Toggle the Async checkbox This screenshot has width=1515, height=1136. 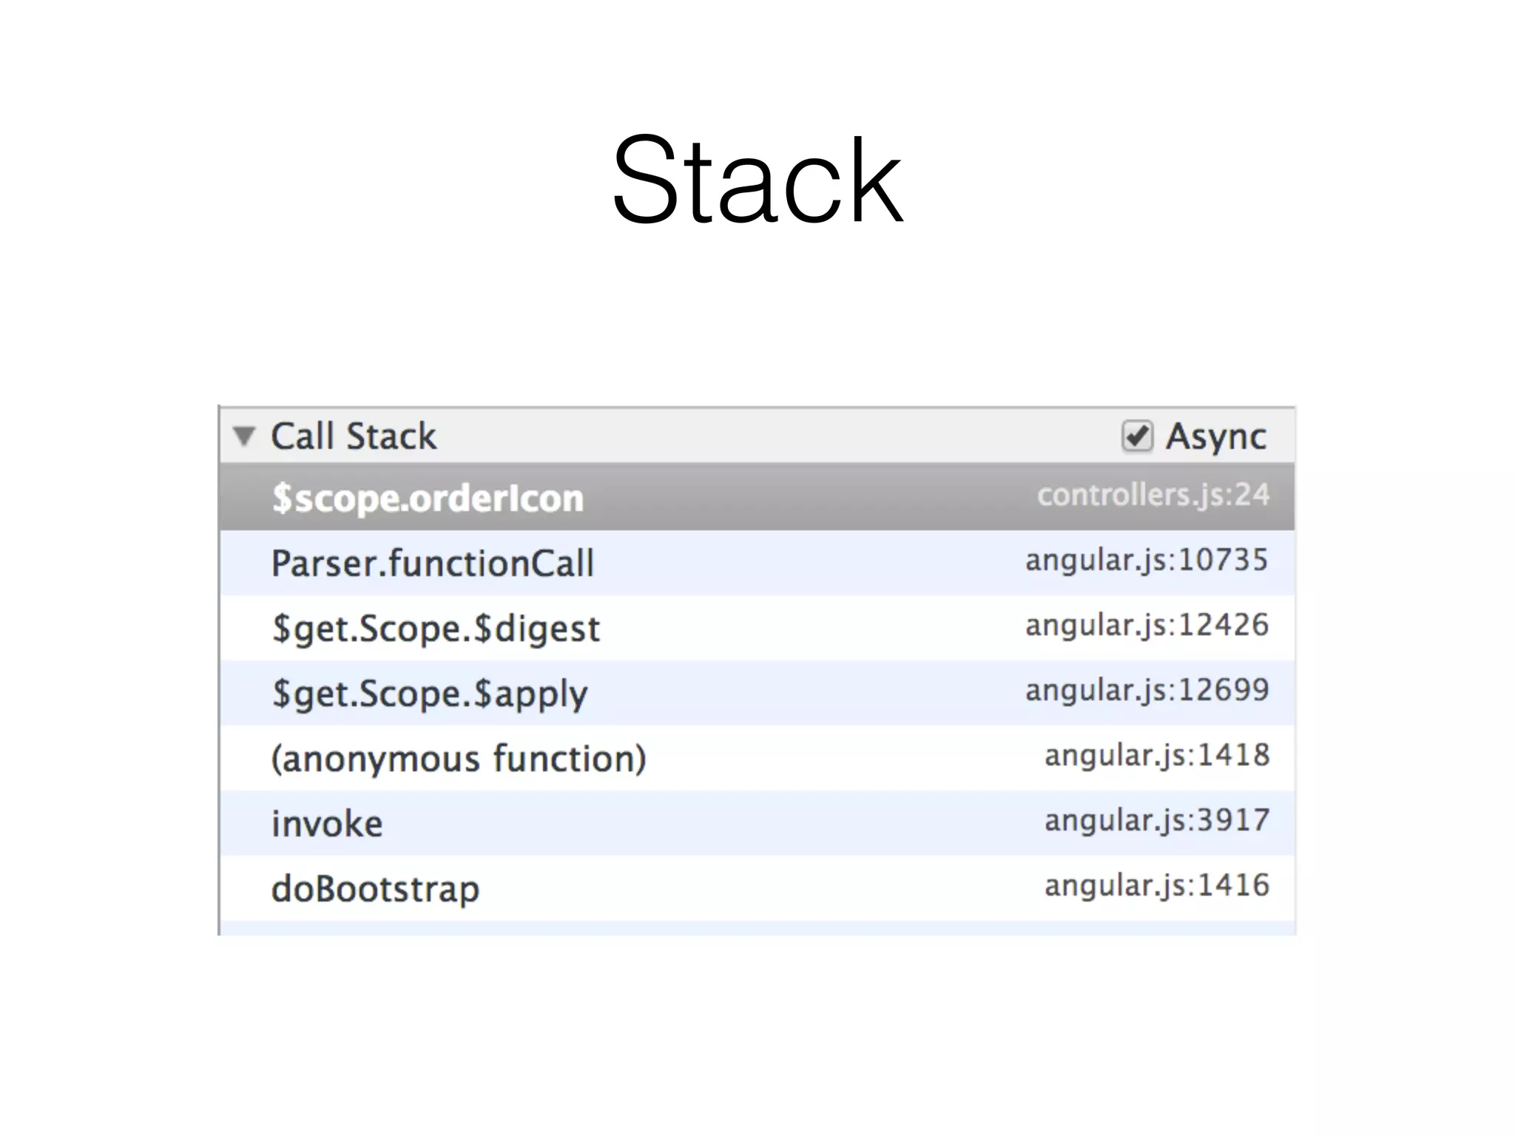[x=1137, y=436]
